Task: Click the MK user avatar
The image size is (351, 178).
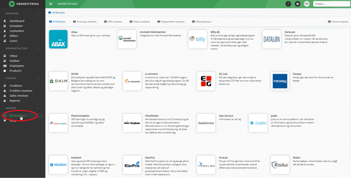Action: (307, 4)
